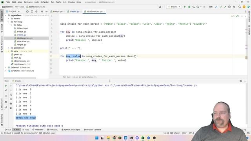Toggle the Structure side tool window
The height and width of the screenshot is (141, 251).
point(2,104)
